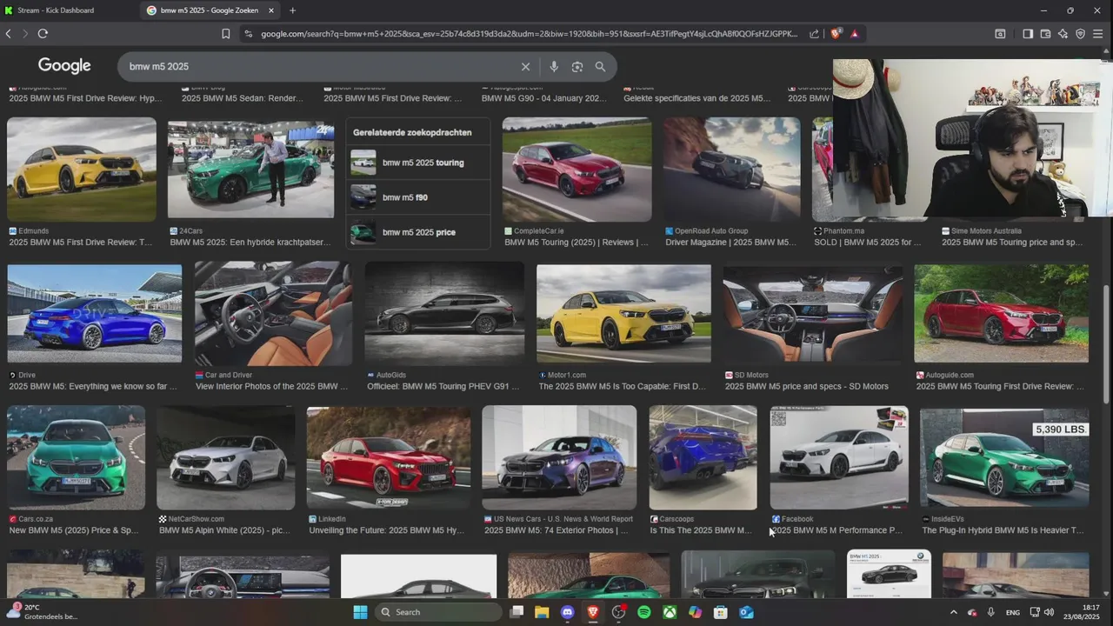The height and width of the screenshot is (626, 1113).
Task: Select related search bmw m5 f90
Action: click(417, 197)
